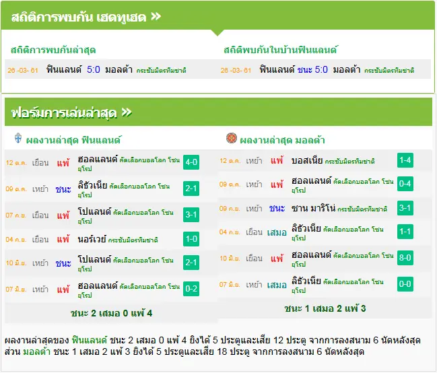Click ฟินแลนด์ green link in the summary paragraph

(89, 341)
